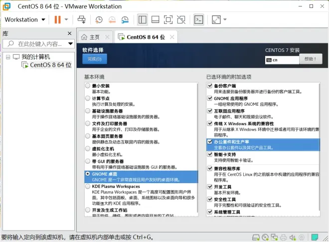Image resolution: width=329 pixels, height=242 pixels.
Task: Close the CentOS 8 64 位 tab
Action: (x=172, y=37)
